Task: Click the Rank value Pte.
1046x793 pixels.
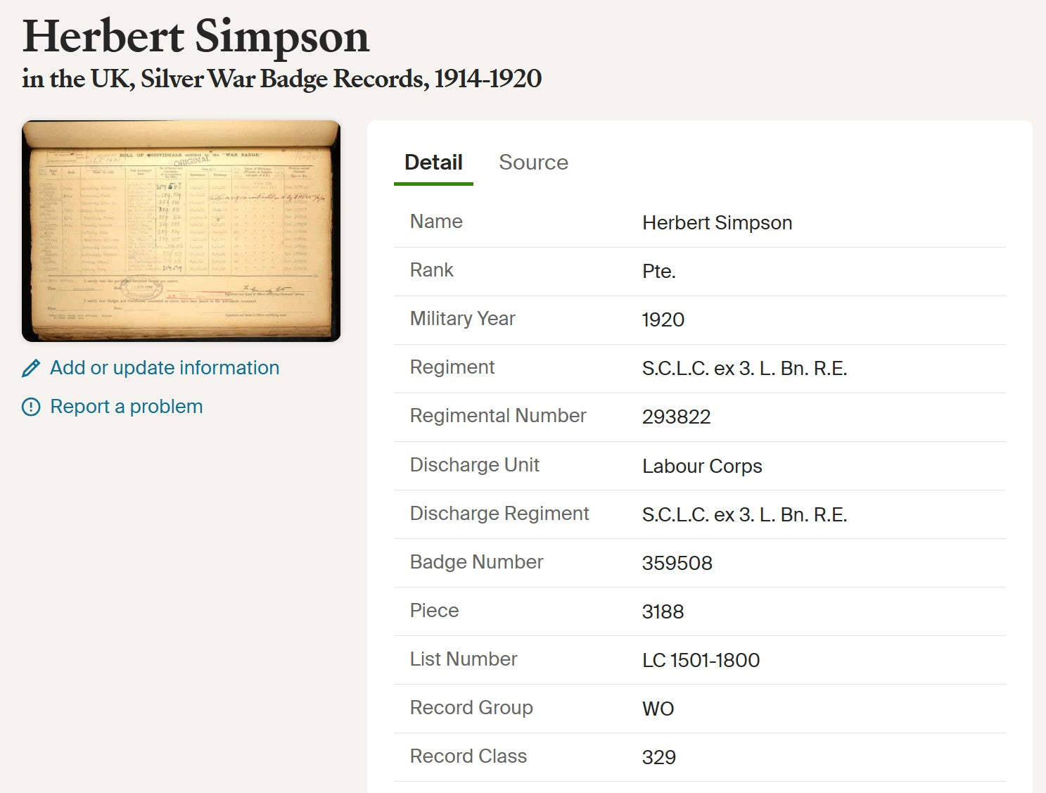Action: coord(658,272)
